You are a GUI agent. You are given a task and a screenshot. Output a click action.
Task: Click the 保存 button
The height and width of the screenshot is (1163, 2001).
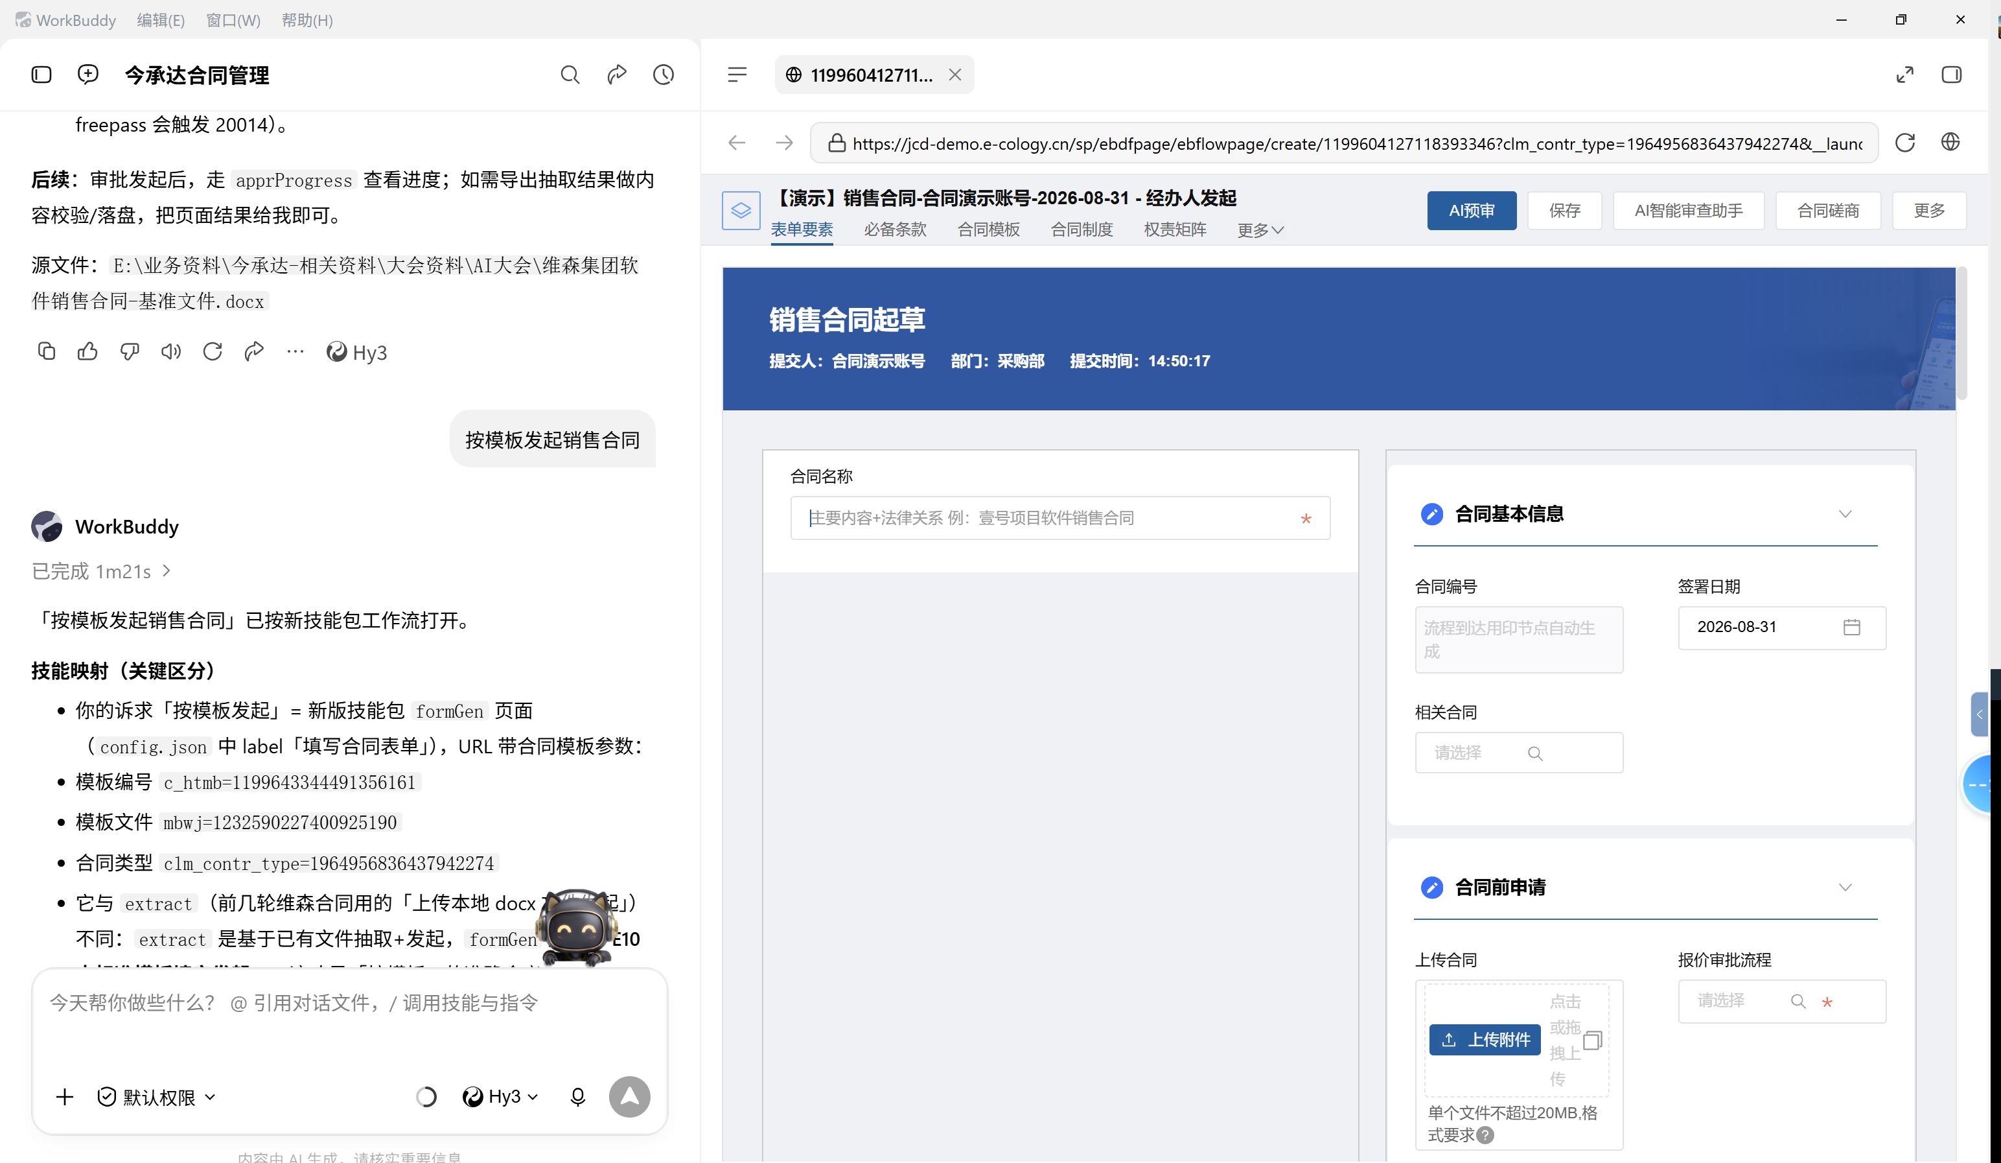tap(1564, 210)
